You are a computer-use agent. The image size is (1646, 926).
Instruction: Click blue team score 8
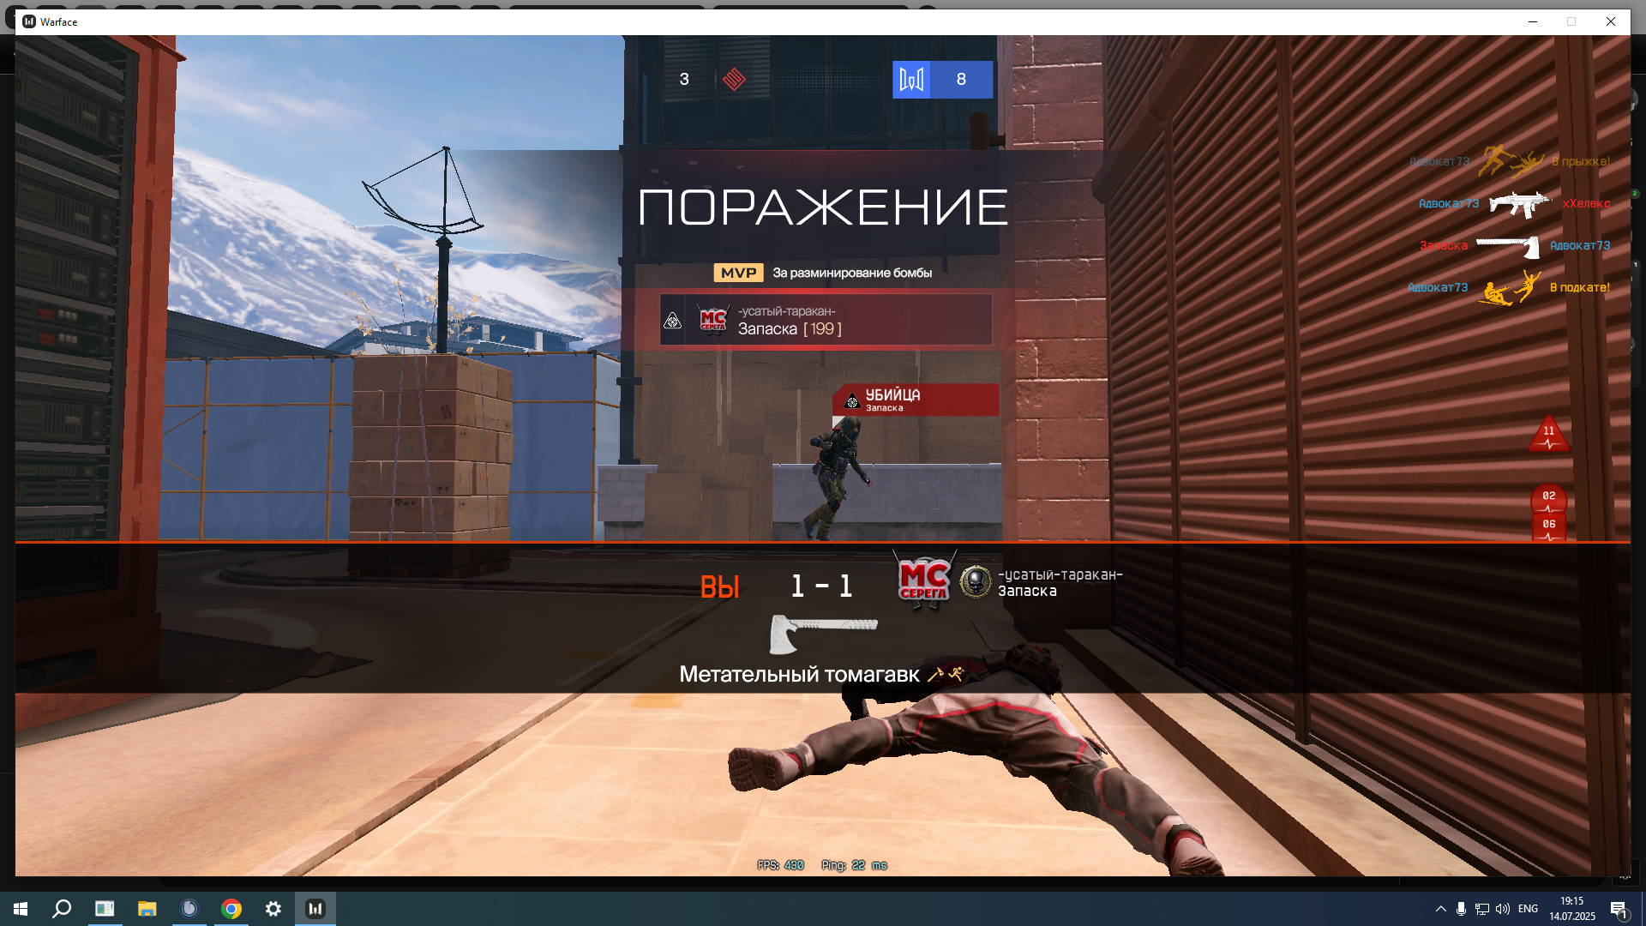tap(961, 79)
